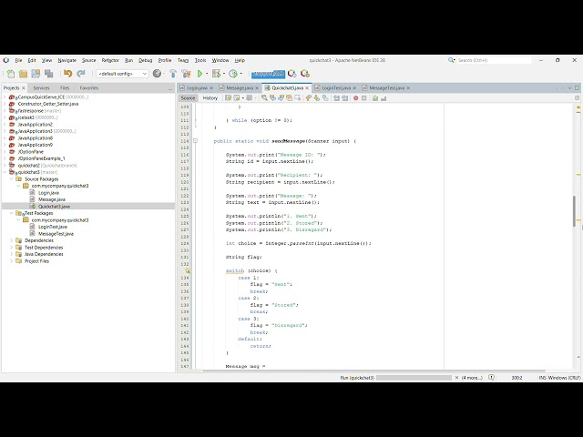Switch editor to Source view
The image size is (583, 437).
click(188, 97)
